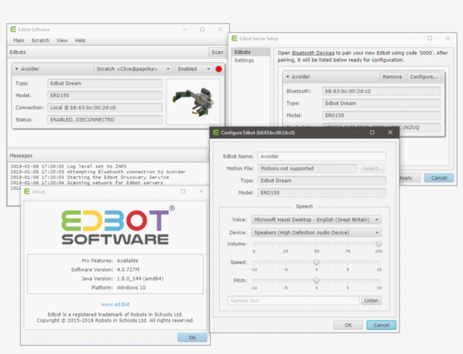The width and height of the screenshot is (463, 354).
Task: Maximize the Edbot Server Setup window
Action: click(430, 38)
